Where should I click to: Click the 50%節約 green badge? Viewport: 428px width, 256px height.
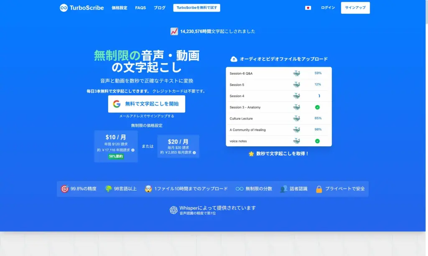click(116, 157)
